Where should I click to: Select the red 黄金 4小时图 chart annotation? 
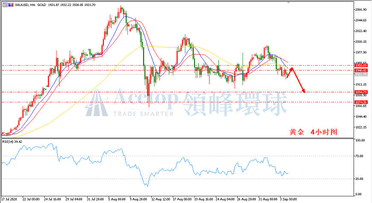(313, 132)
